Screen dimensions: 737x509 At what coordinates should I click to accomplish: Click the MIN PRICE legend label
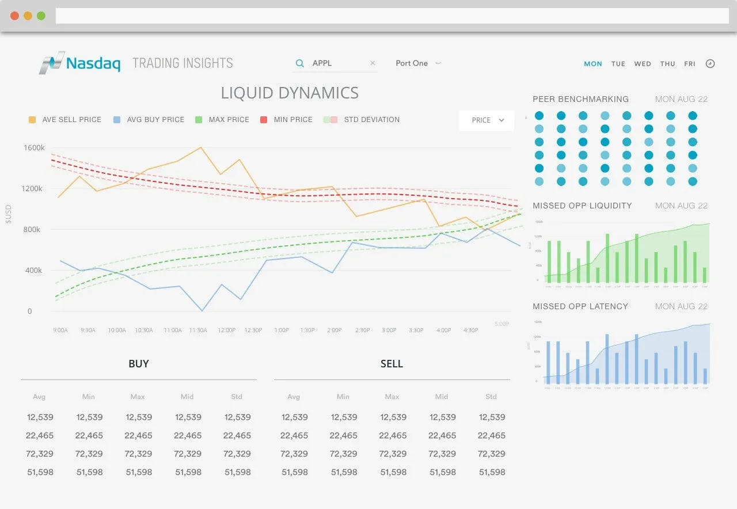coord(293,120)
